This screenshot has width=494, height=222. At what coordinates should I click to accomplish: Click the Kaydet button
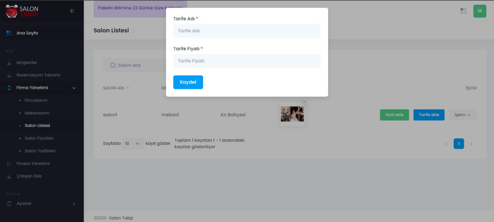click(x=188, y=82)
